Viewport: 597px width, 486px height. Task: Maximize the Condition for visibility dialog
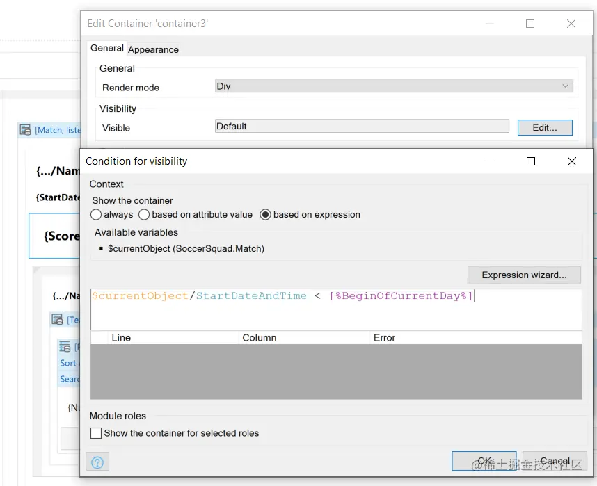click(x=531, y=161)
